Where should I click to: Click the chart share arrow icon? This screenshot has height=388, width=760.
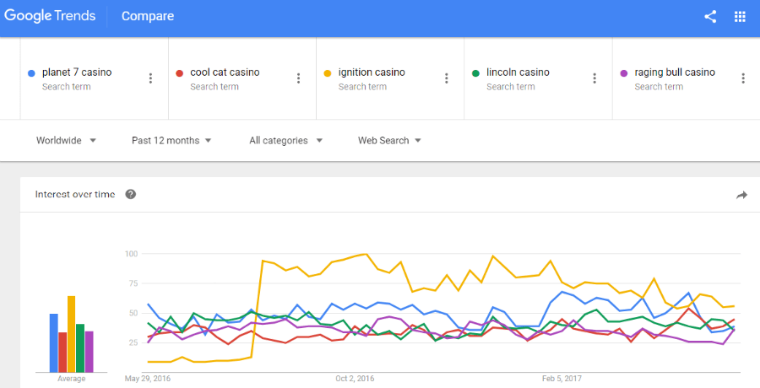pyautogui.click(x=741, y=195)
